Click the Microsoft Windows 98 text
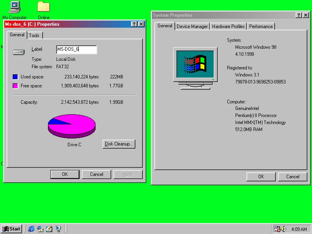This screenshot has width=312, height=234. tap(256, 47)
